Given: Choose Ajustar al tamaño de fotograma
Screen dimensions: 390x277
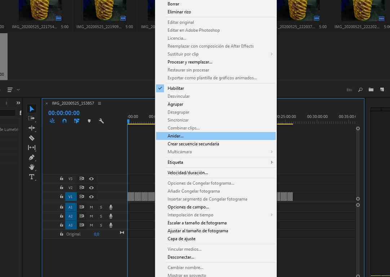Looking at the screenshot, I should tap(216, 231).
